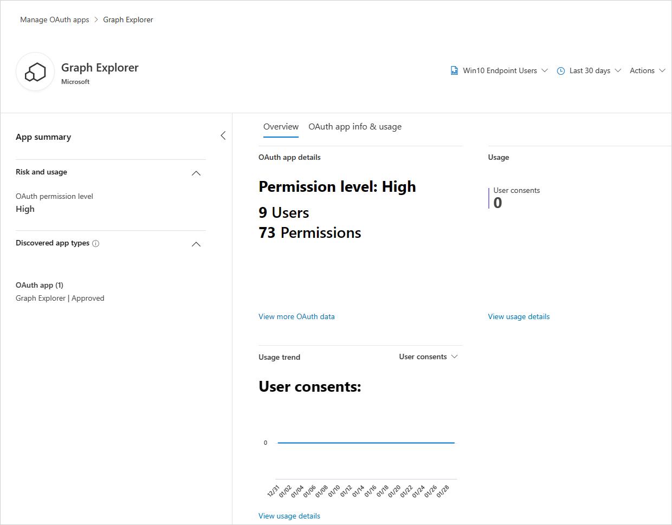Click the report icon beside Win10 Endpoint Users
672x525 pixels.
[x=454, y=70]
